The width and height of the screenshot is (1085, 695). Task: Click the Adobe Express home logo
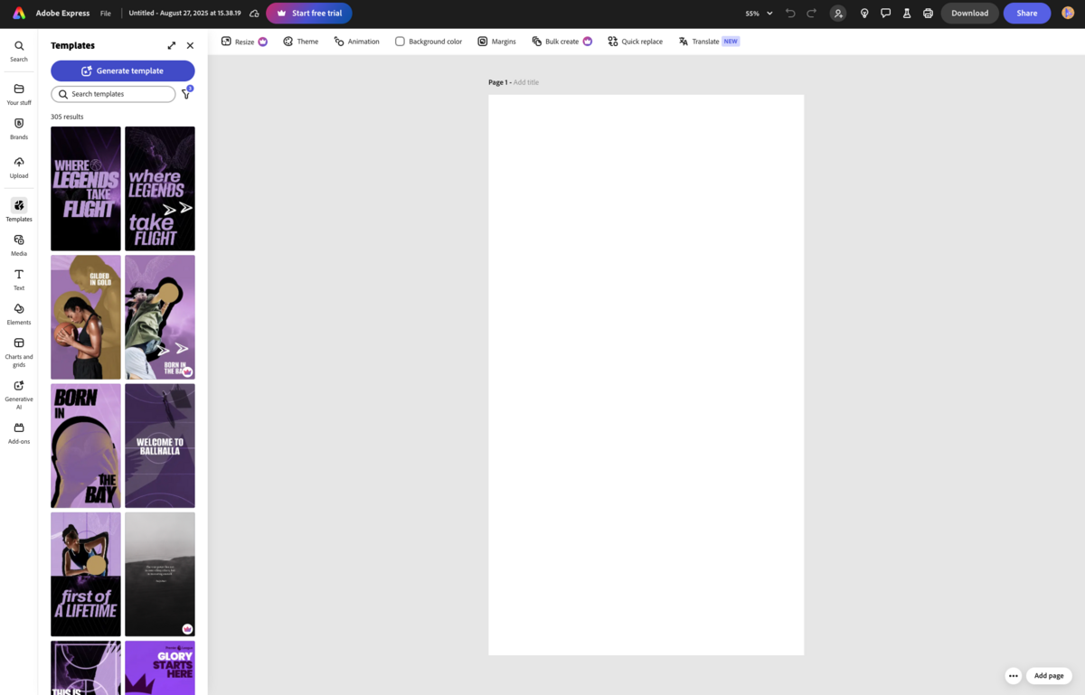pyautogui.click(x=19, y=14)
